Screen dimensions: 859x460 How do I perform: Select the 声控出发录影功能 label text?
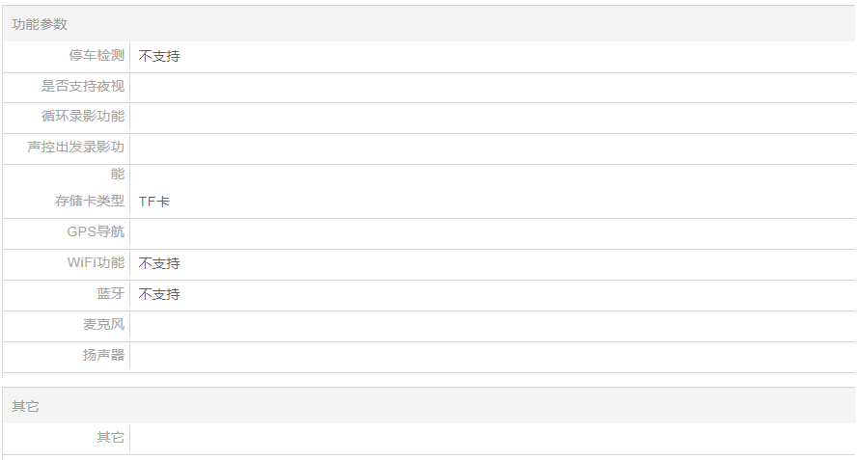(x=76, y=148)
